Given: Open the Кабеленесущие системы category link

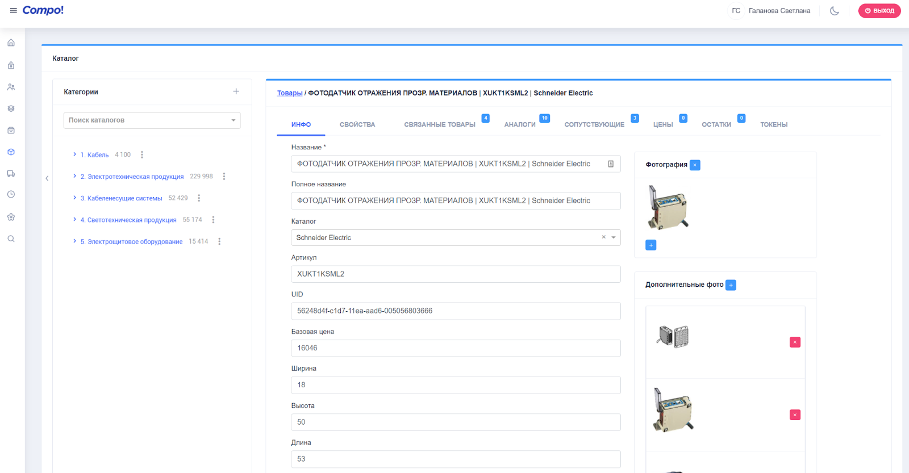Looking at the screenshot, I should pyautogui.click(x=121, y=198).
